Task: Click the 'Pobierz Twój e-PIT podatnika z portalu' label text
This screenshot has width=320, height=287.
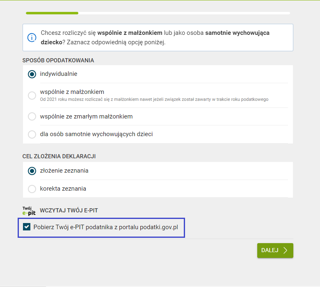Action: coord(106,227)
